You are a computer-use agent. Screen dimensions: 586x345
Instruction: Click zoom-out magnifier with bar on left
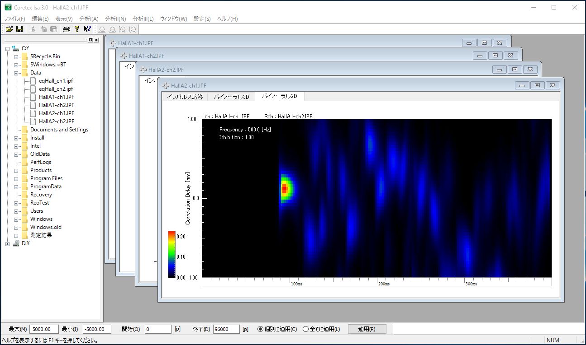[133, 29]
